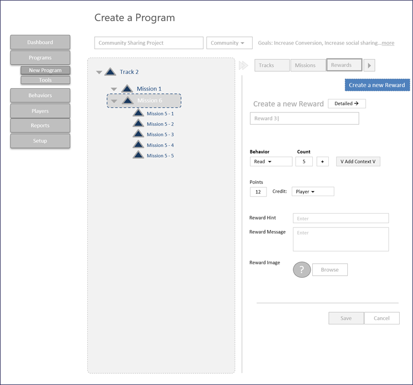The height and width of the screenshot is (385, 413).
Task: Switch to the Tracks tab
Action: point(272,65)
